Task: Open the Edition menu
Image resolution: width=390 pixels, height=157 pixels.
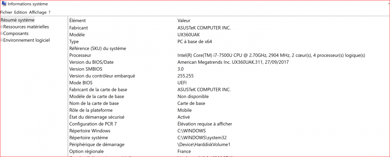Action: pyautogui.click(x=21, y=12)
